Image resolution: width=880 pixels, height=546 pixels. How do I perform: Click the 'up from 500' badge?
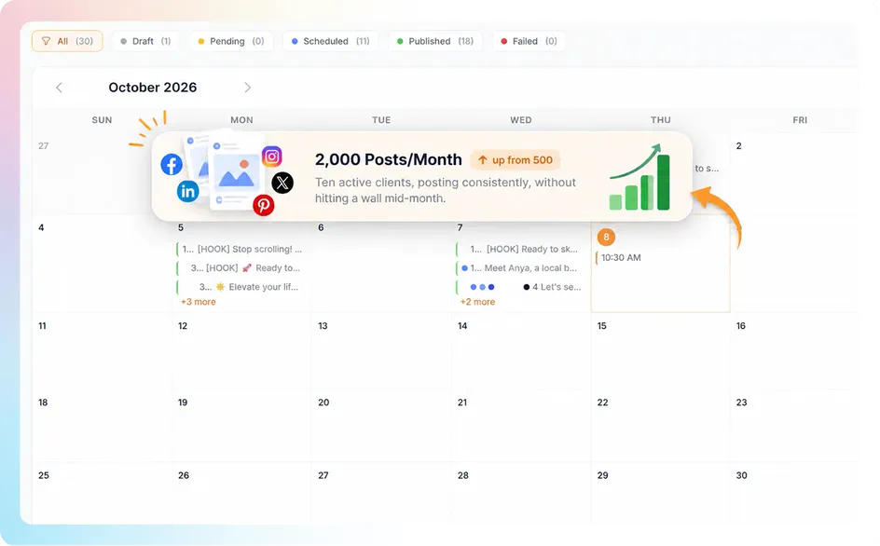(x=516, y=160)
